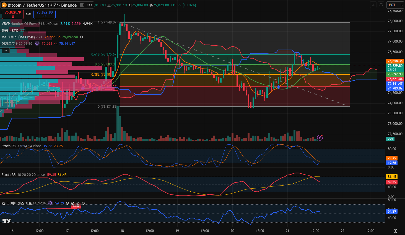Image resolution: width=405 pixels, height=235 pixels.
Task: Click the 0.618 Fibonacci level label
Action: (x=104, y=54)
